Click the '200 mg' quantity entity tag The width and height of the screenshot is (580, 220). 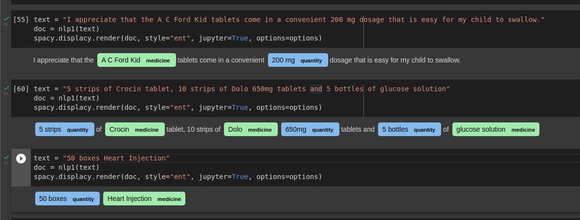(x=298, y=60)
